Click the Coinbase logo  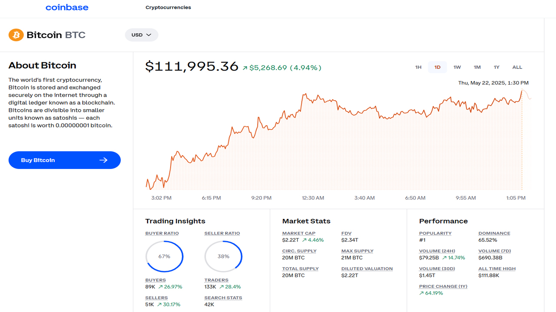pos(67,7)
